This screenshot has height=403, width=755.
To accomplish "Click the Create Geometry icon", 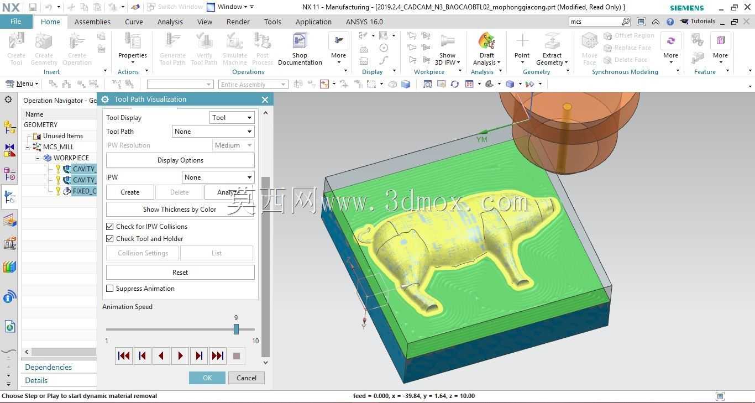I will click(44, 49).
